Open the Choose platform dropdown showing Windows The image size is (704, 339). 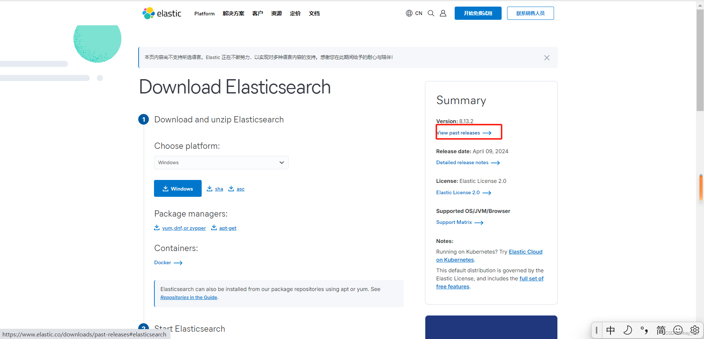[221, 162]
